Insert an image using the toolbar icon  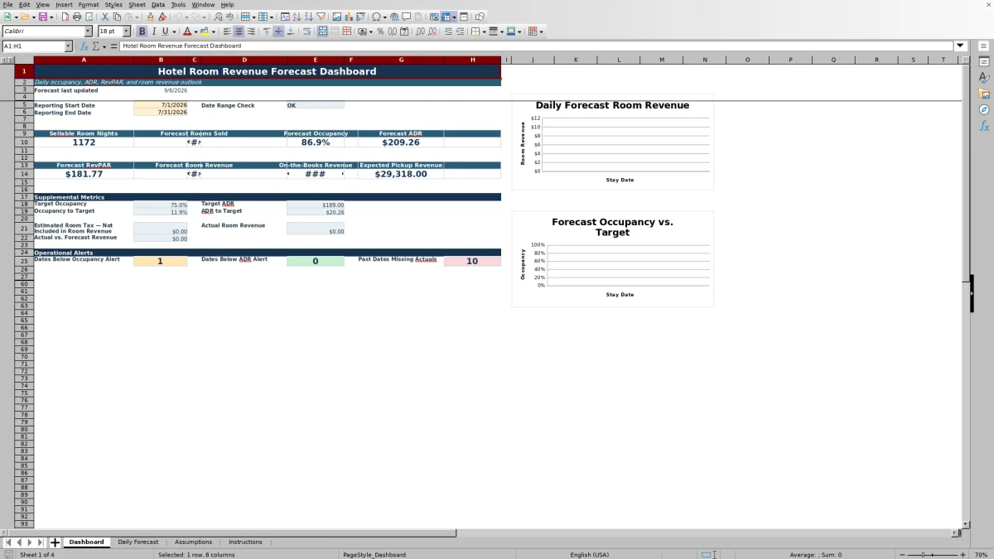pos(337,17)
